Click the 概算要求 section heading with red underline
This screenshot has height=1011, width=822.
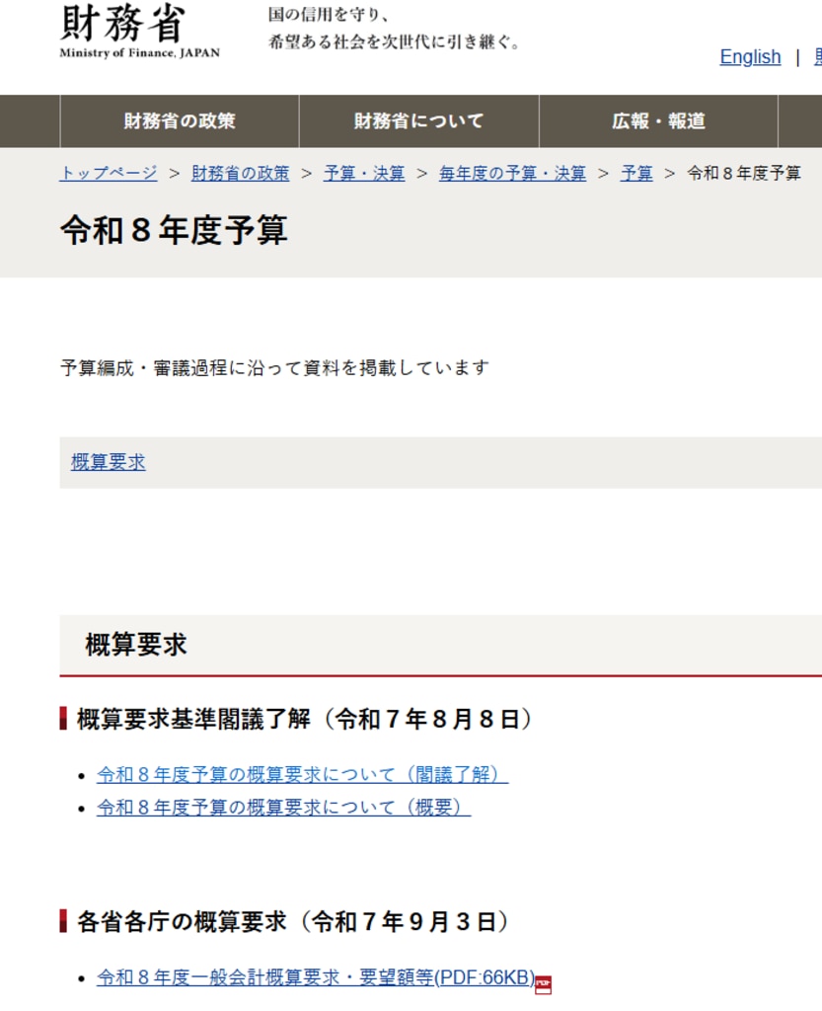136,646
